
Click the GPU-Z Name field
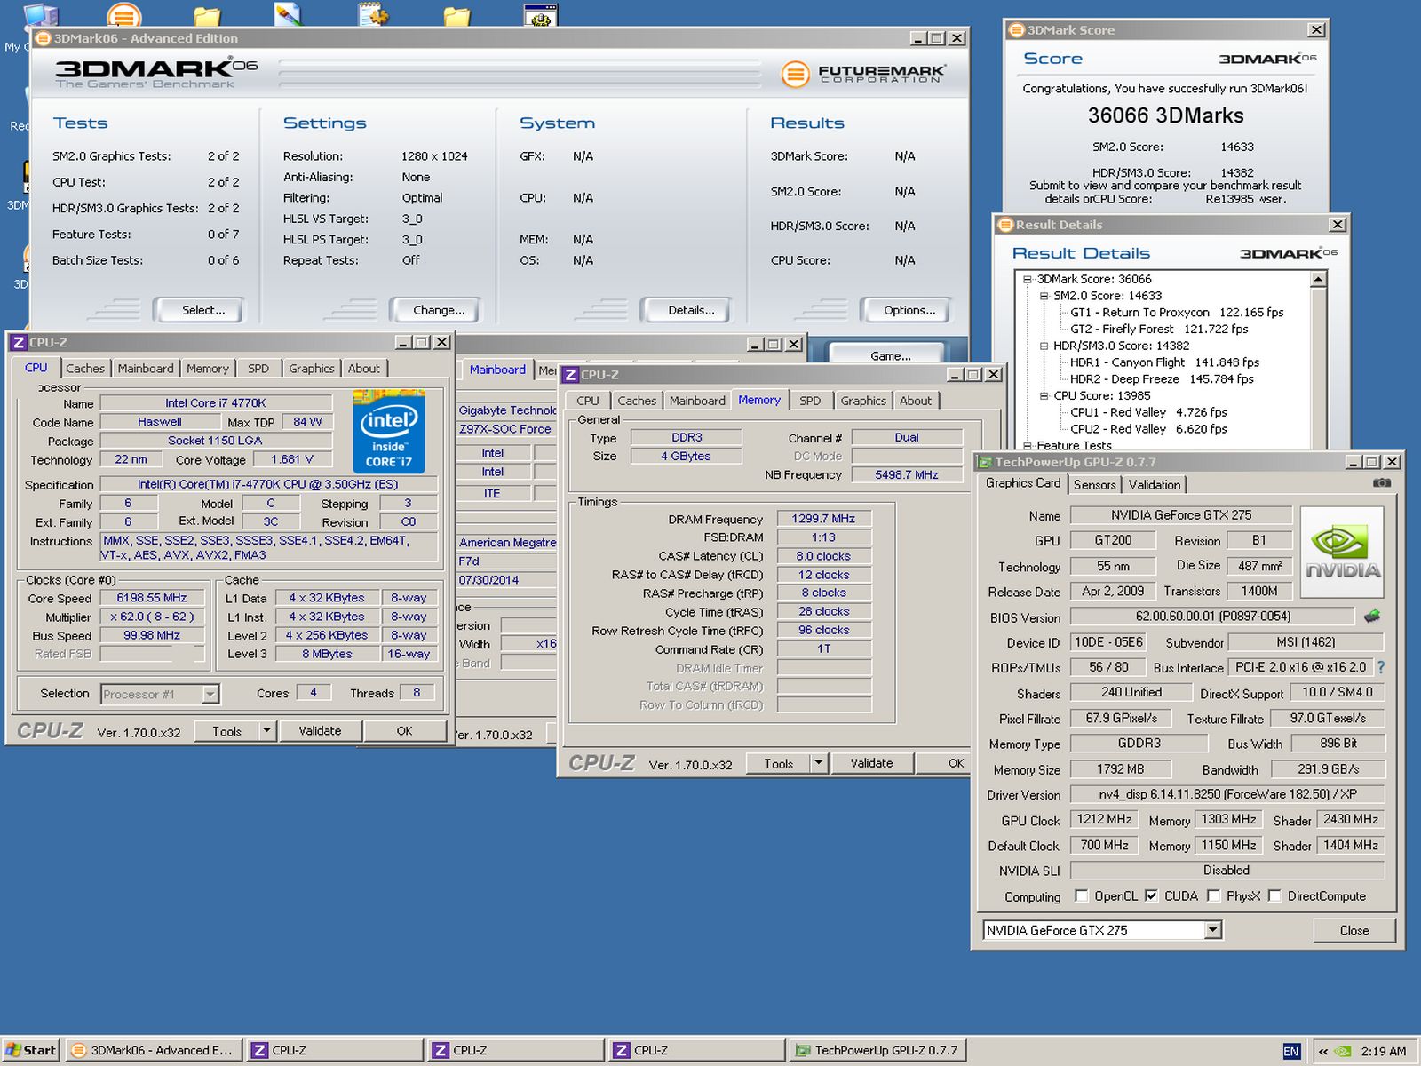tap(1180, 515)
